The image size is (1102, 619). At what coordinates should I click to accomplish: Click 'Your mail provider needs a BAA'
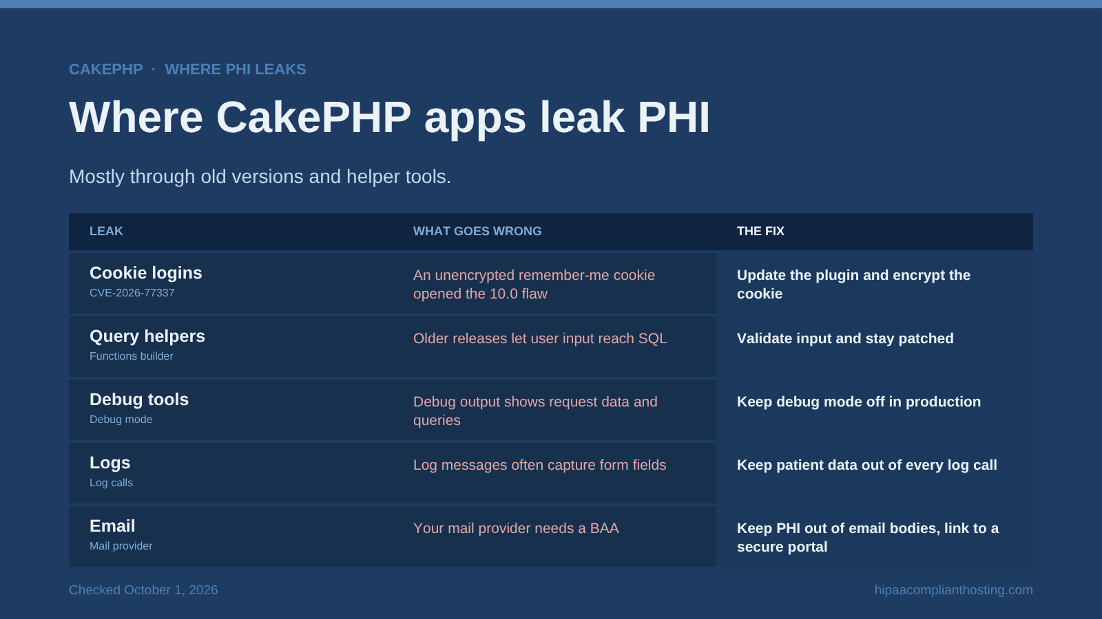pyautogui.click(x=516, y=528)
